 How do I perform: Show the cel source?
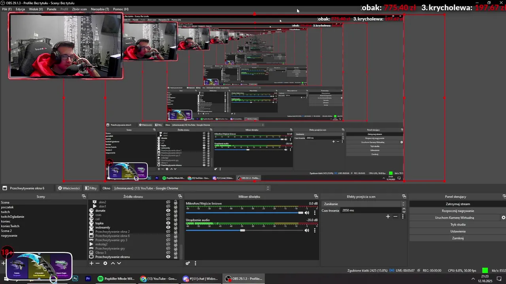(x=168, y=219)
